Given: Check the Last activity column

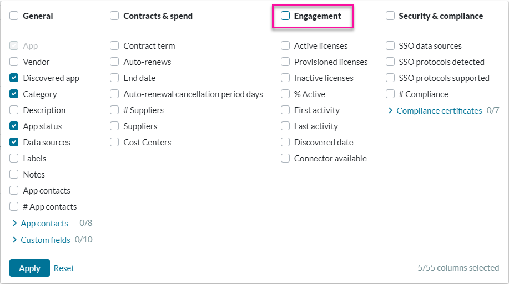Looking at the screenshot, I should pos(285,126).
